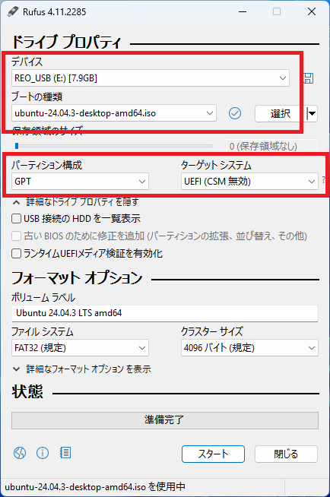Screen dimensions: 330x497
Task: Click the ISO checksum checkmark icon
Action: click(235, 113)
